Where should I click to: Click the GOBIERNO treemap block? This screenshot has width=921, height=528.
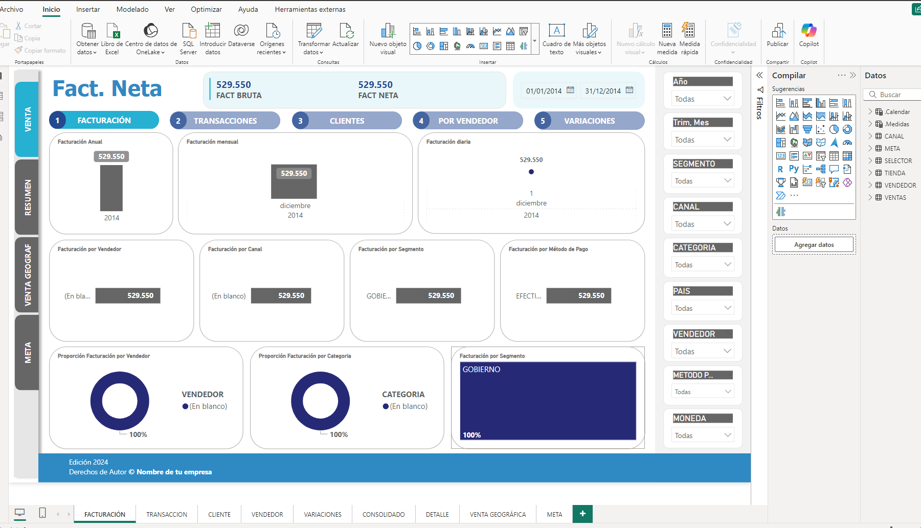tap(548, 400)
